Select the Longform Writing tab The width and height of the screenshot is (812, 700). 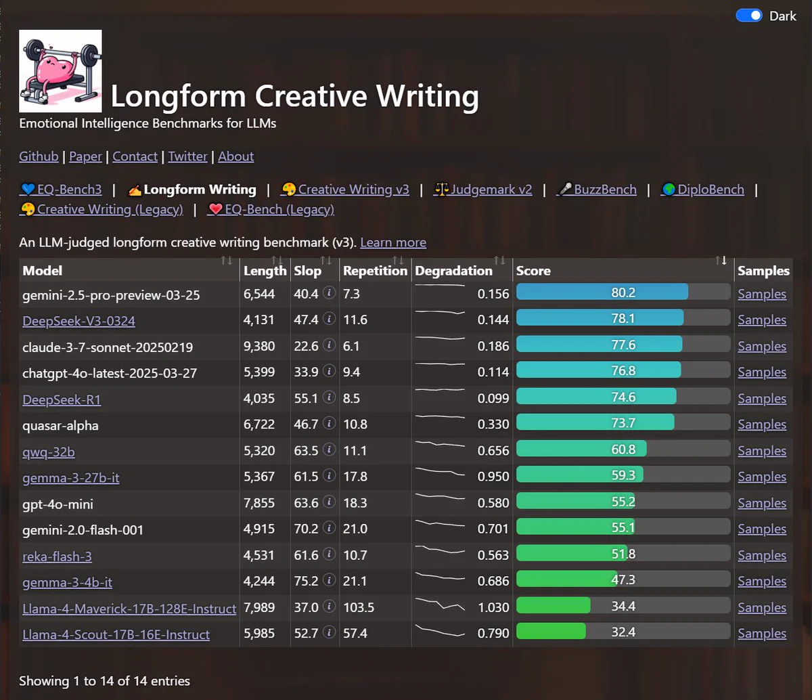[193, 190]
